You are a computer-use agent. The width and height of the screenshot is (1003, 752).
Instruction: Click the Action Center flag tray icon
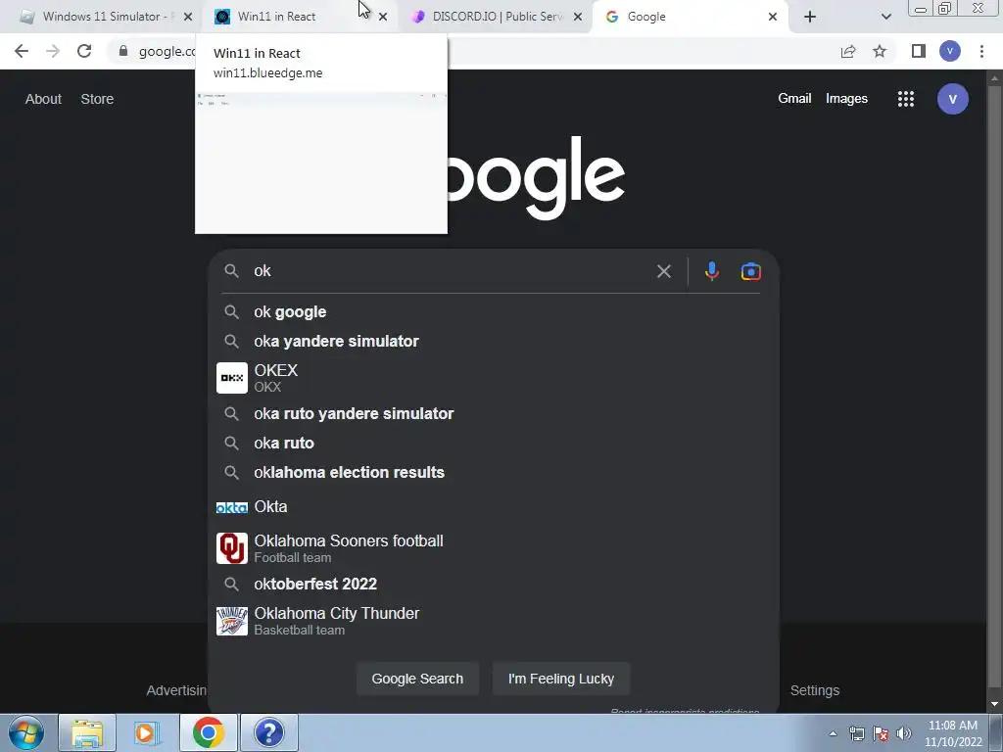(x=881, y=733)
